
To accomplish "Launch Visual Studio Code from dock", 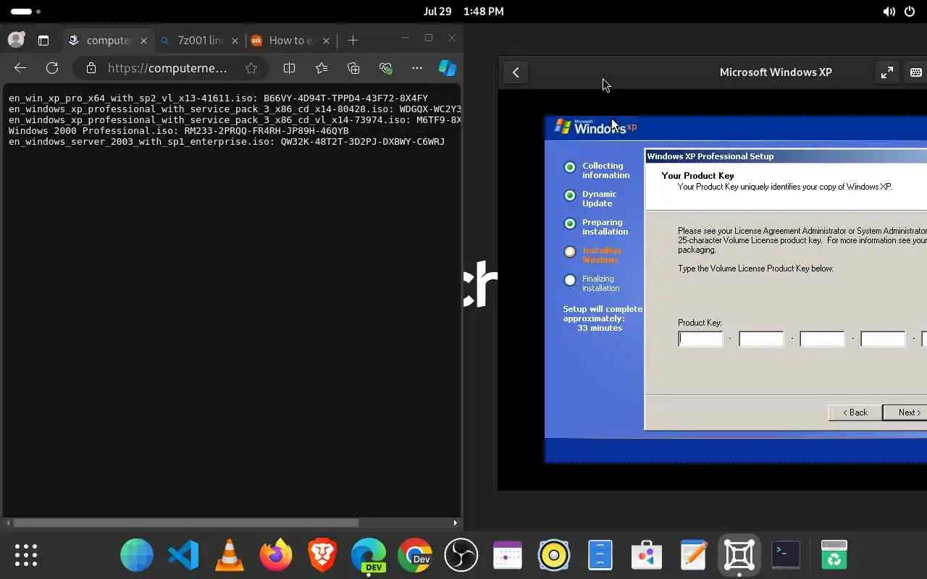I will (x=183, y=555).
